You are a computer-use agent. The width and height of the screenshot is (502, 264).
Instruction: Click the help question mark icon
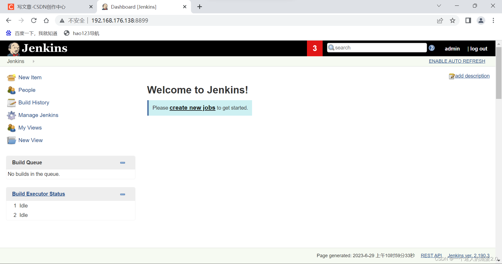[x=432, y=48]
